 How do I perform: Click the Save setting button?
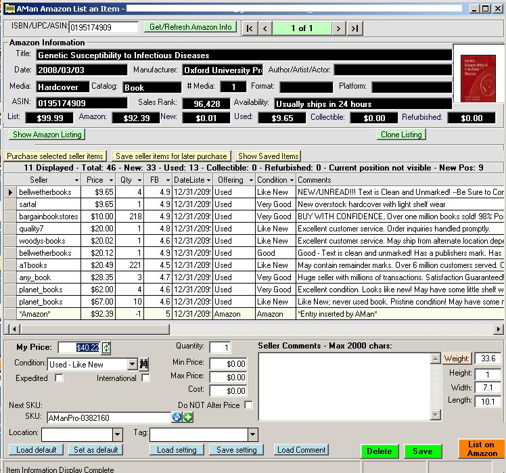point(237,450)
